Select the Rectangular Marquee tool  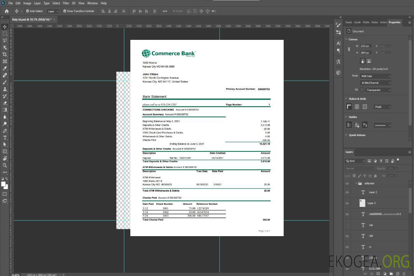pyautogui.click(x=5, y=34)
